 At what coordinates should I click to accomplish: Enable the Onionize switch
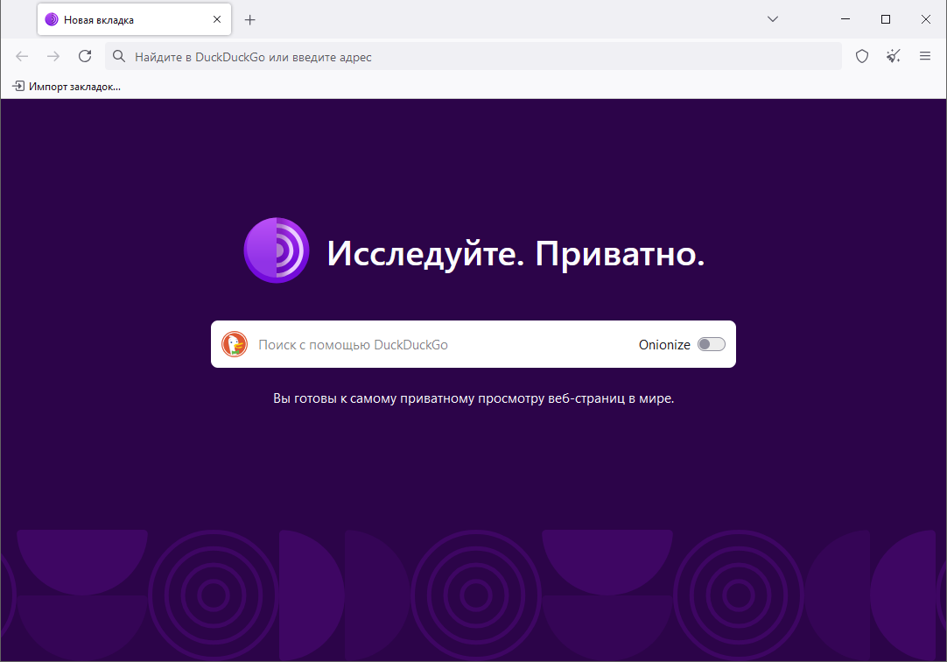[712, 344]
